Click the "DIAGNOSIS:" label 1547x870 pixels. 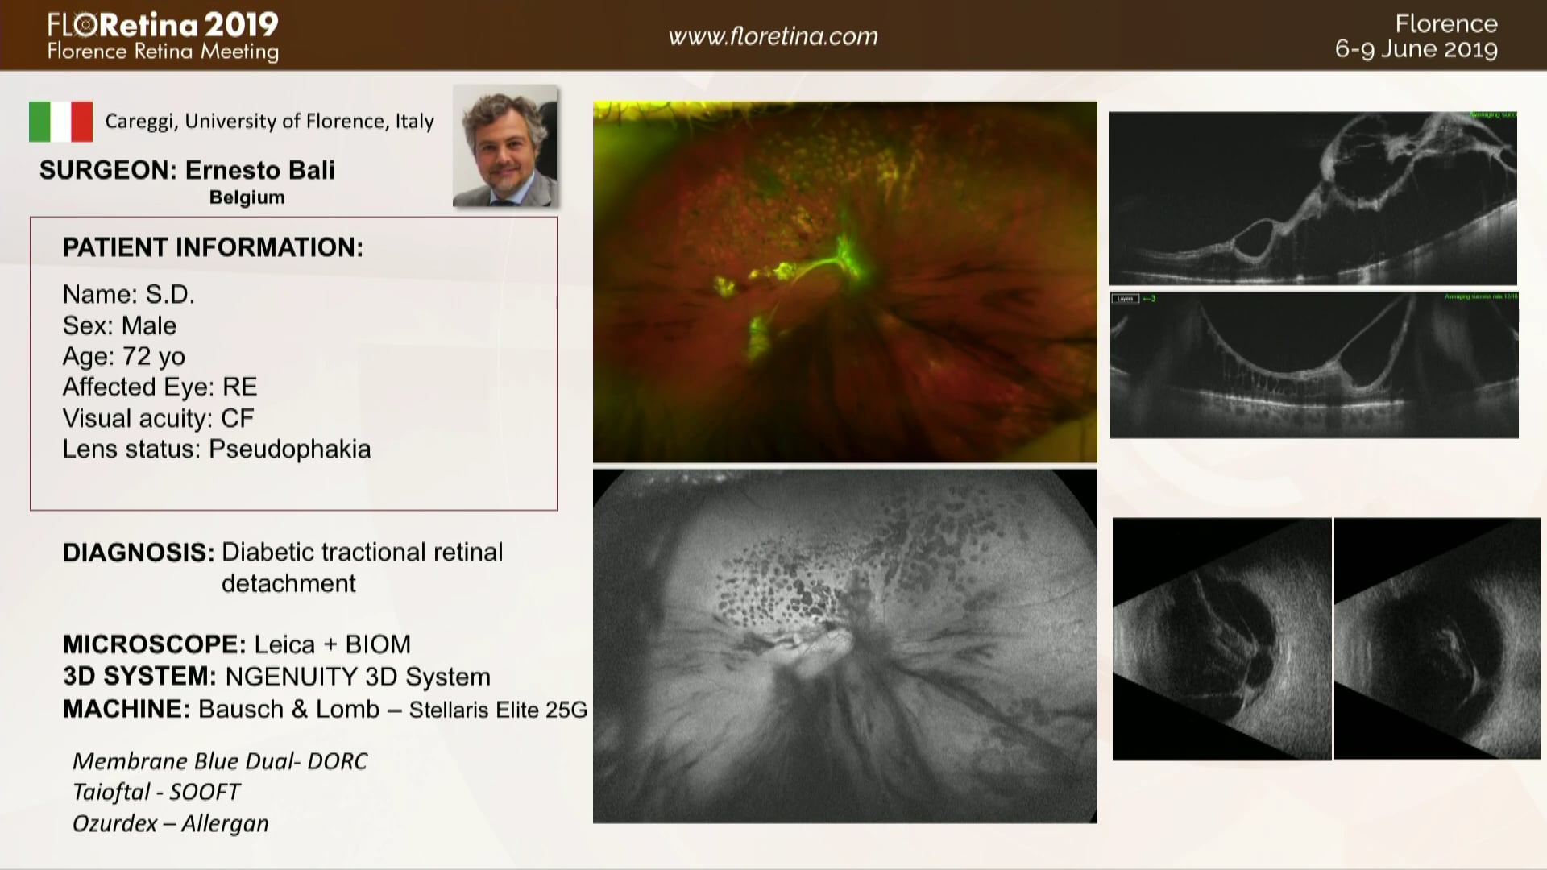(139, 553)
